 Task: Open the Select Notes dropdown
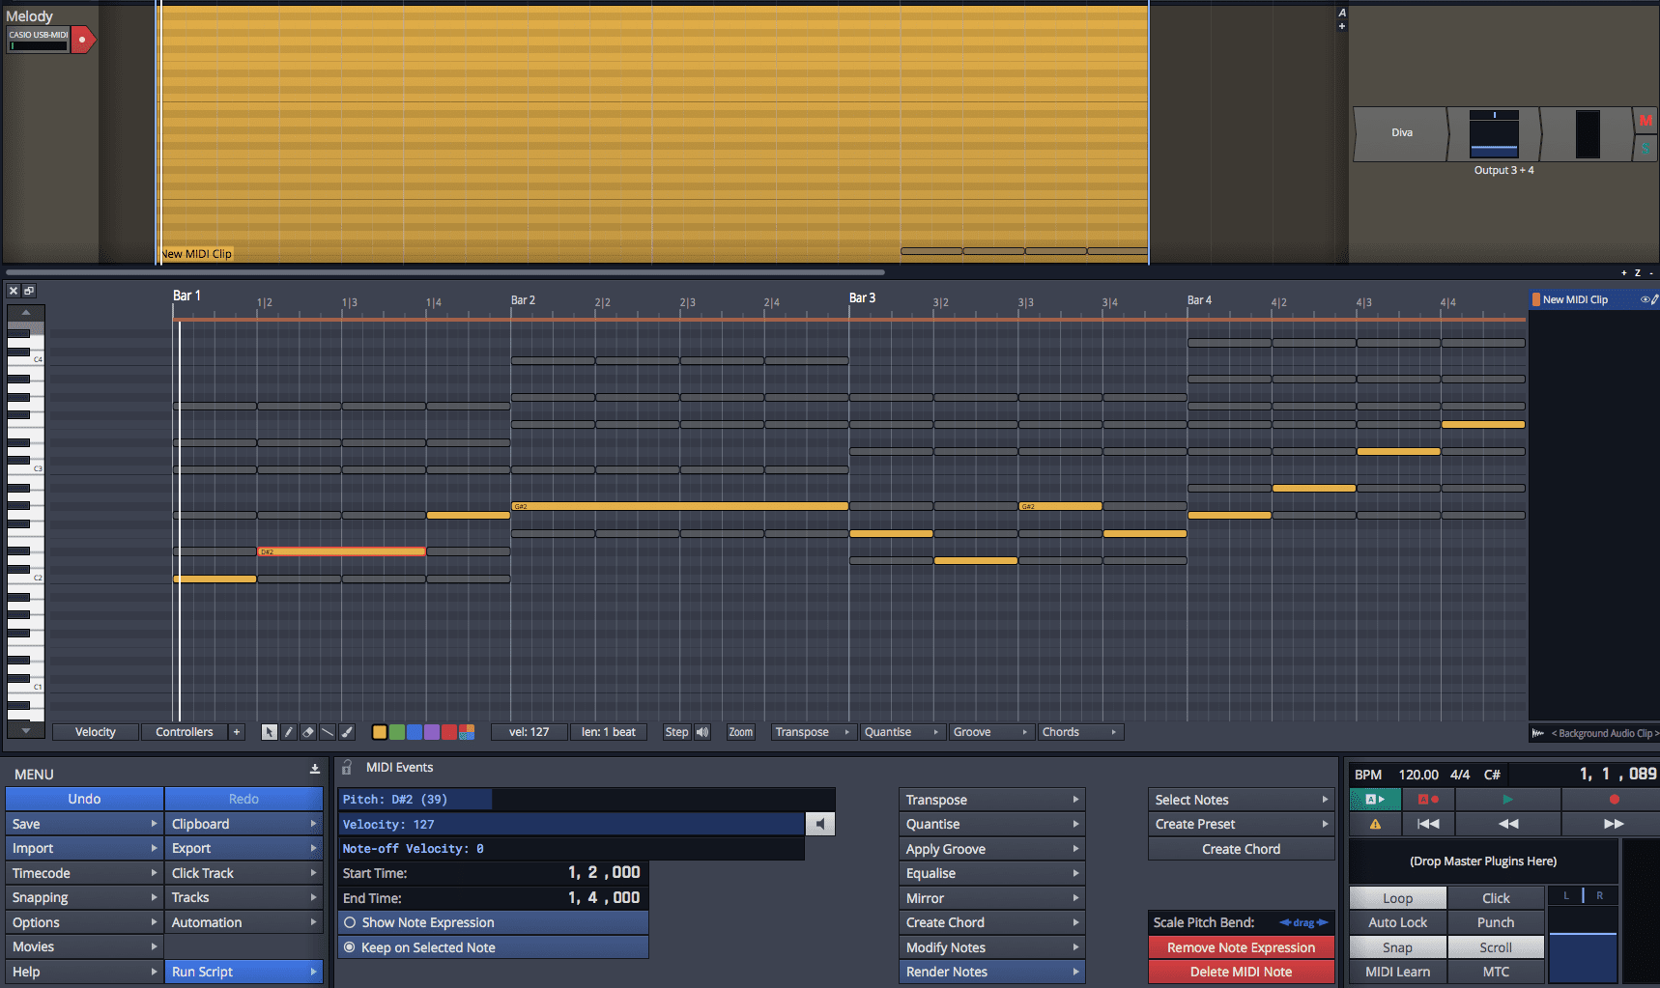point(1240,799)
